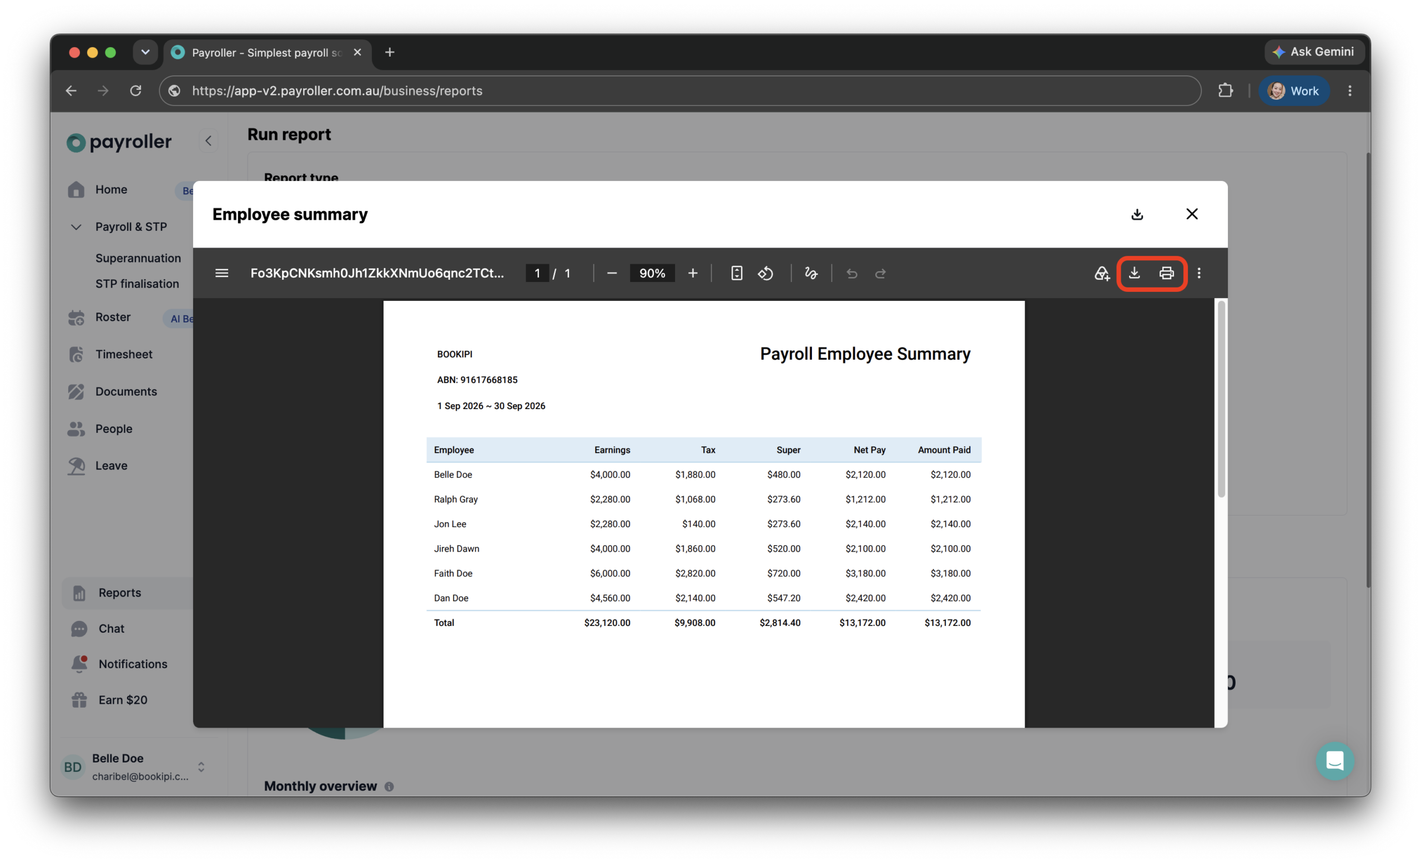Zoom in the PDF document

pos(693,273)
